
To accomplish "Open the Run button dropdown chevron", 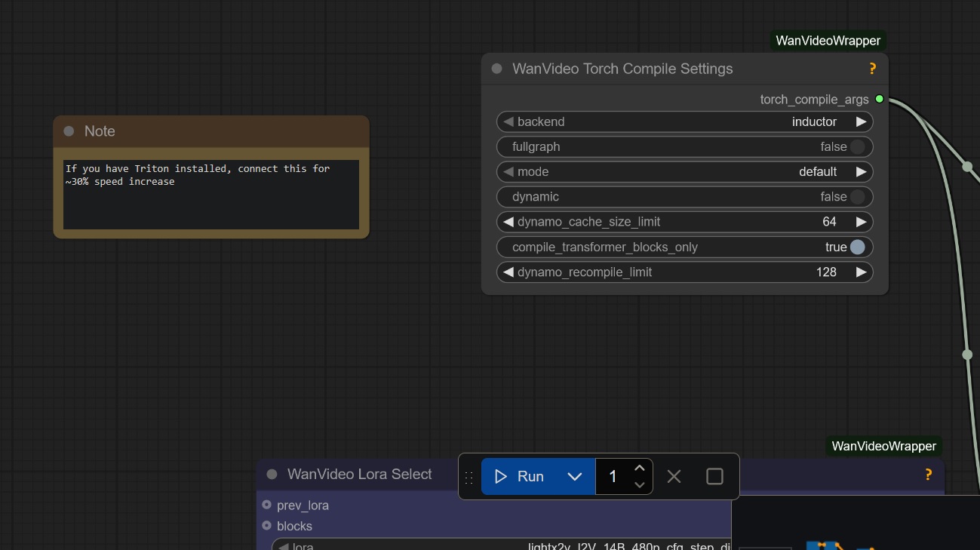I will coord(574,476).
